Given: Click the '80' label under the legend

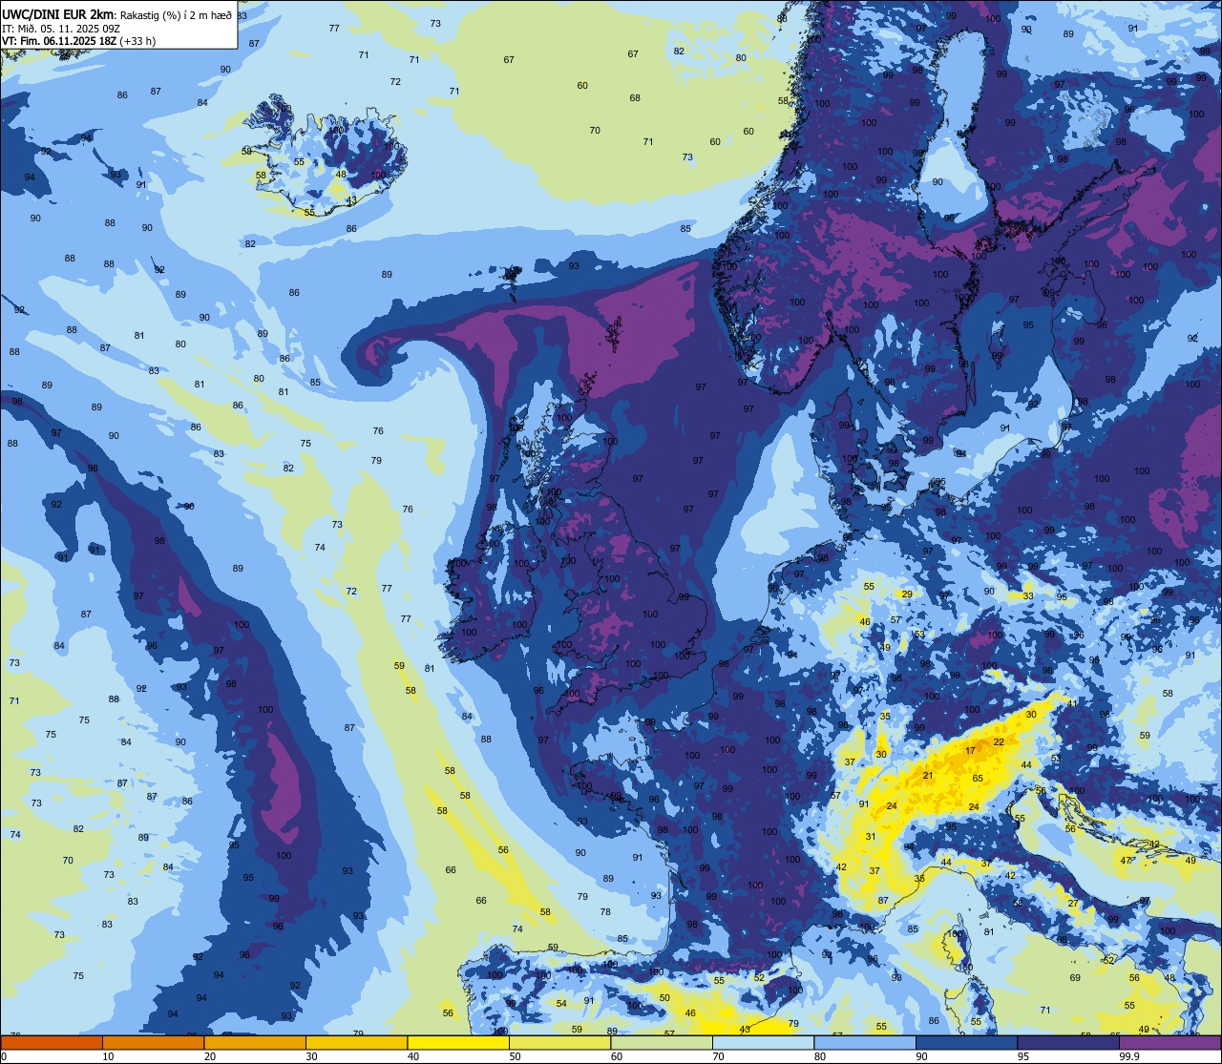Looking at the screenshot, I should click(x=820, y=1056).
